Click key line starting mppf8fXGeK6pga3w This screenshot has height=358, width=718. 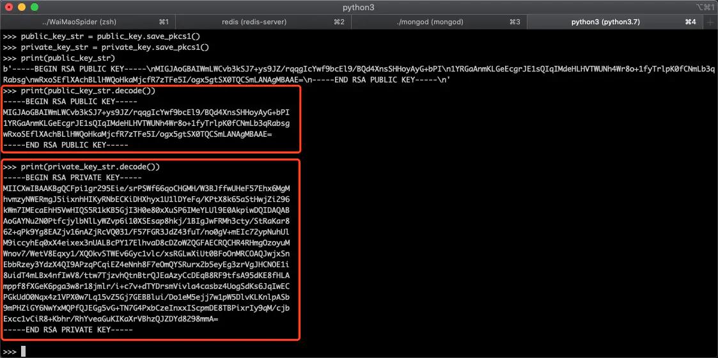coord(146,286)
